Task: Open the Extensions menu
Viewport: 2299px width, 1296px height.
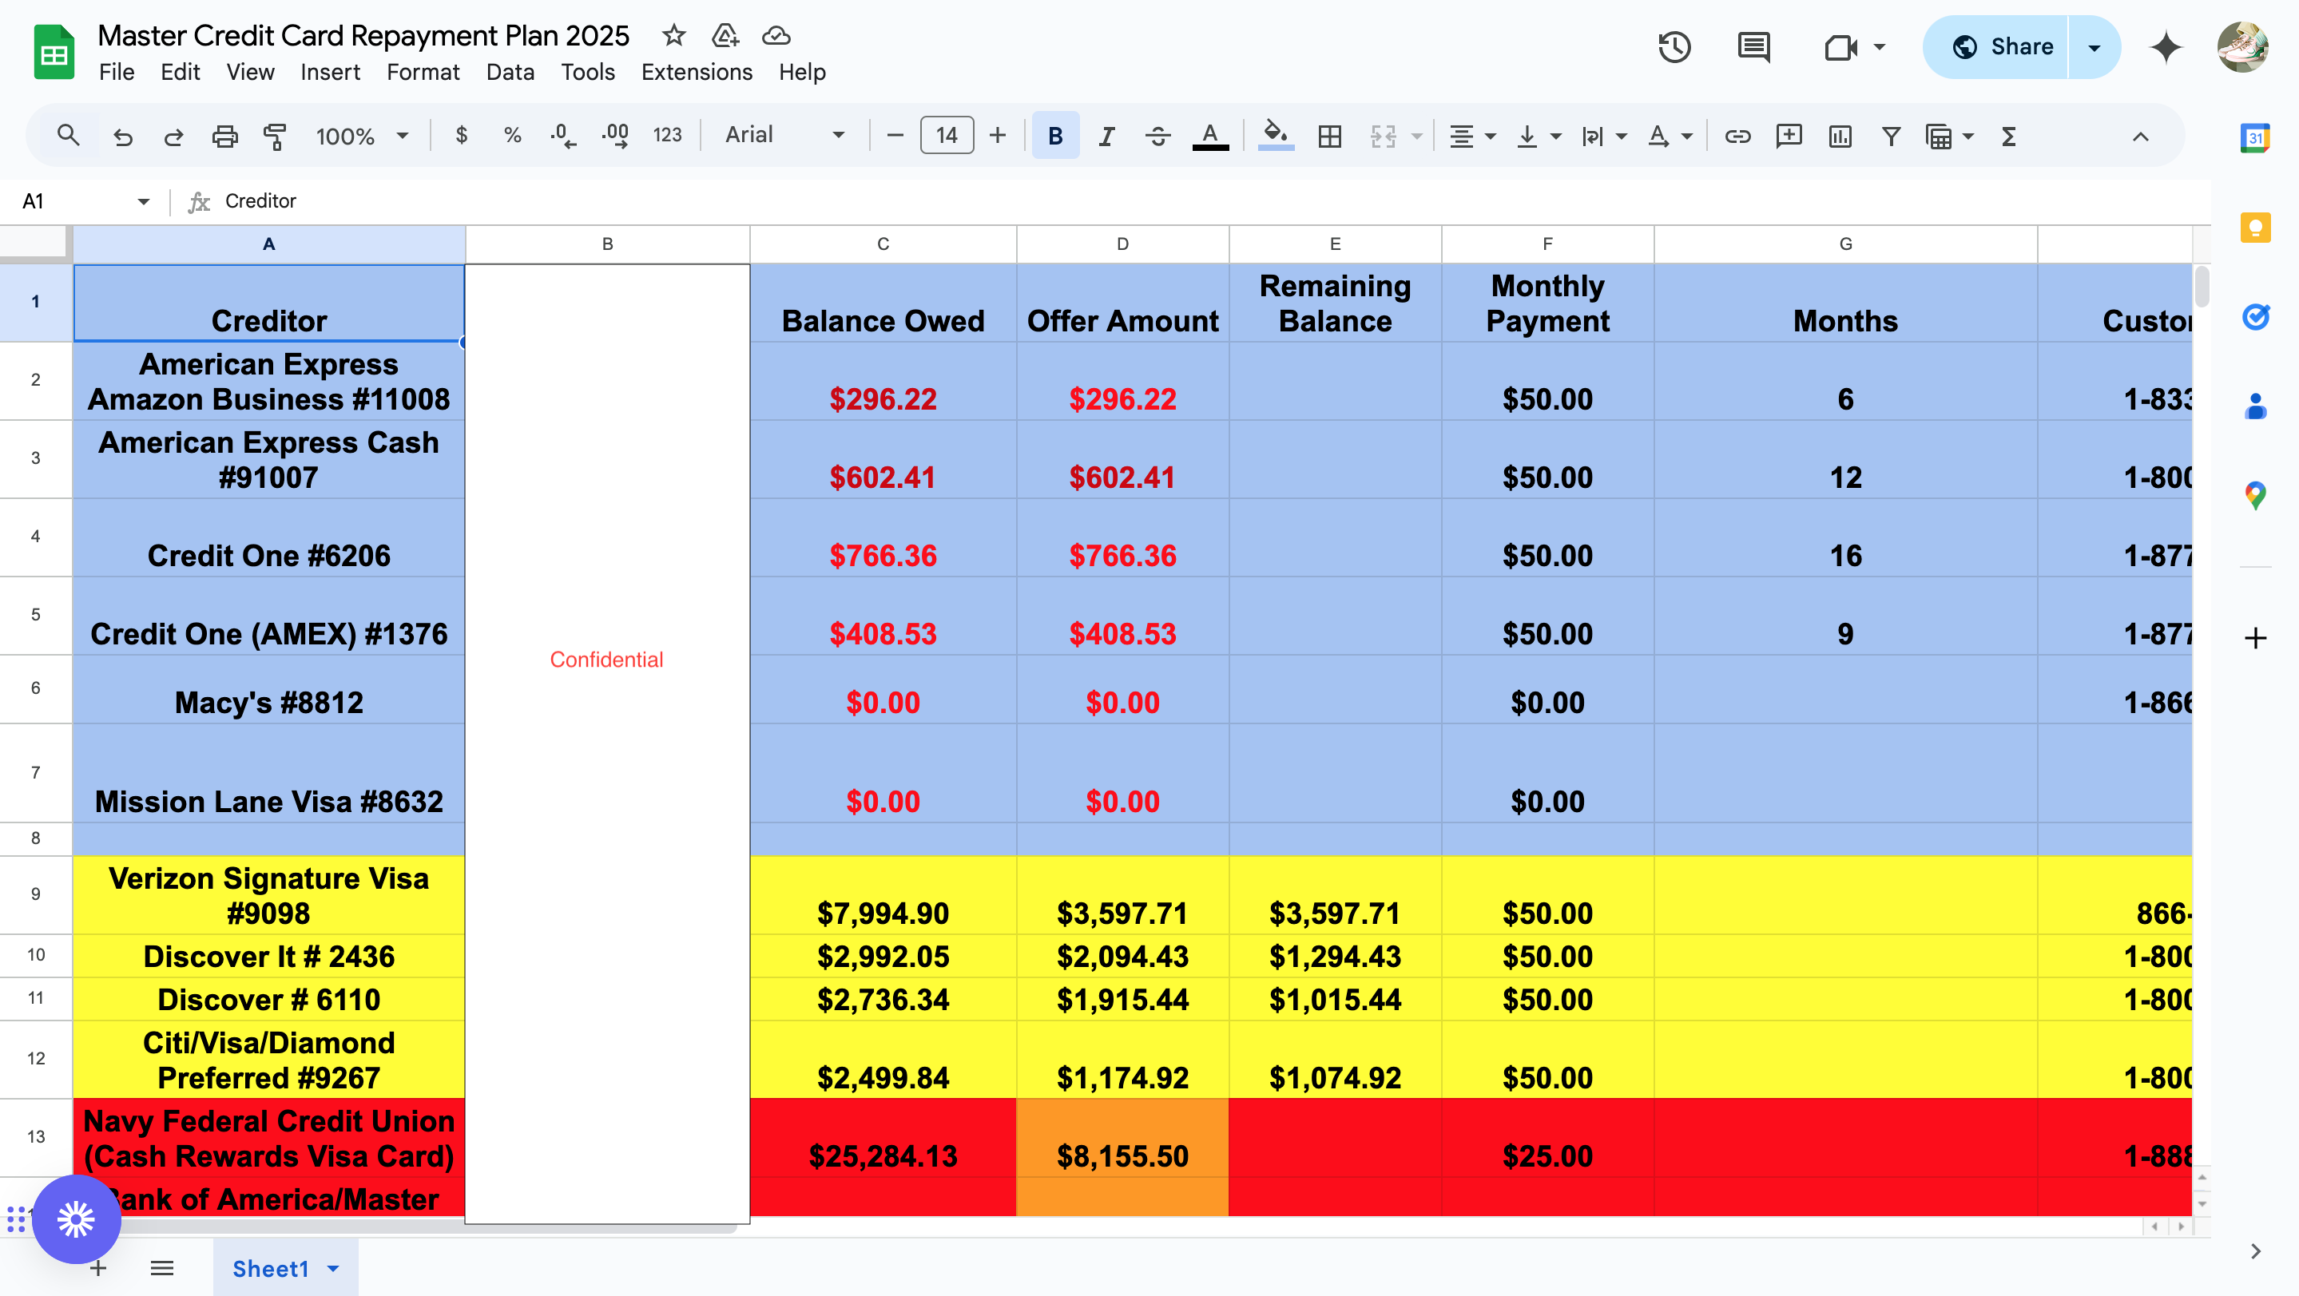Action: click(696, 71)
